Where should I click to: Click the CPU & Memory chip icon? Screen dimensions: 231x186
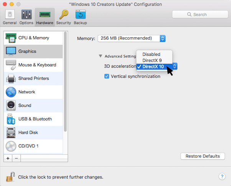click(11, 38)
